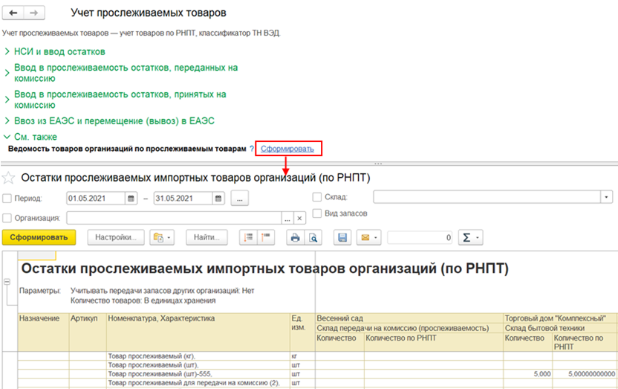Viewport: 618px width, 389px height.
Task: Open calendar for start date 01.05.2021
Action: click(x=131, y=199)
